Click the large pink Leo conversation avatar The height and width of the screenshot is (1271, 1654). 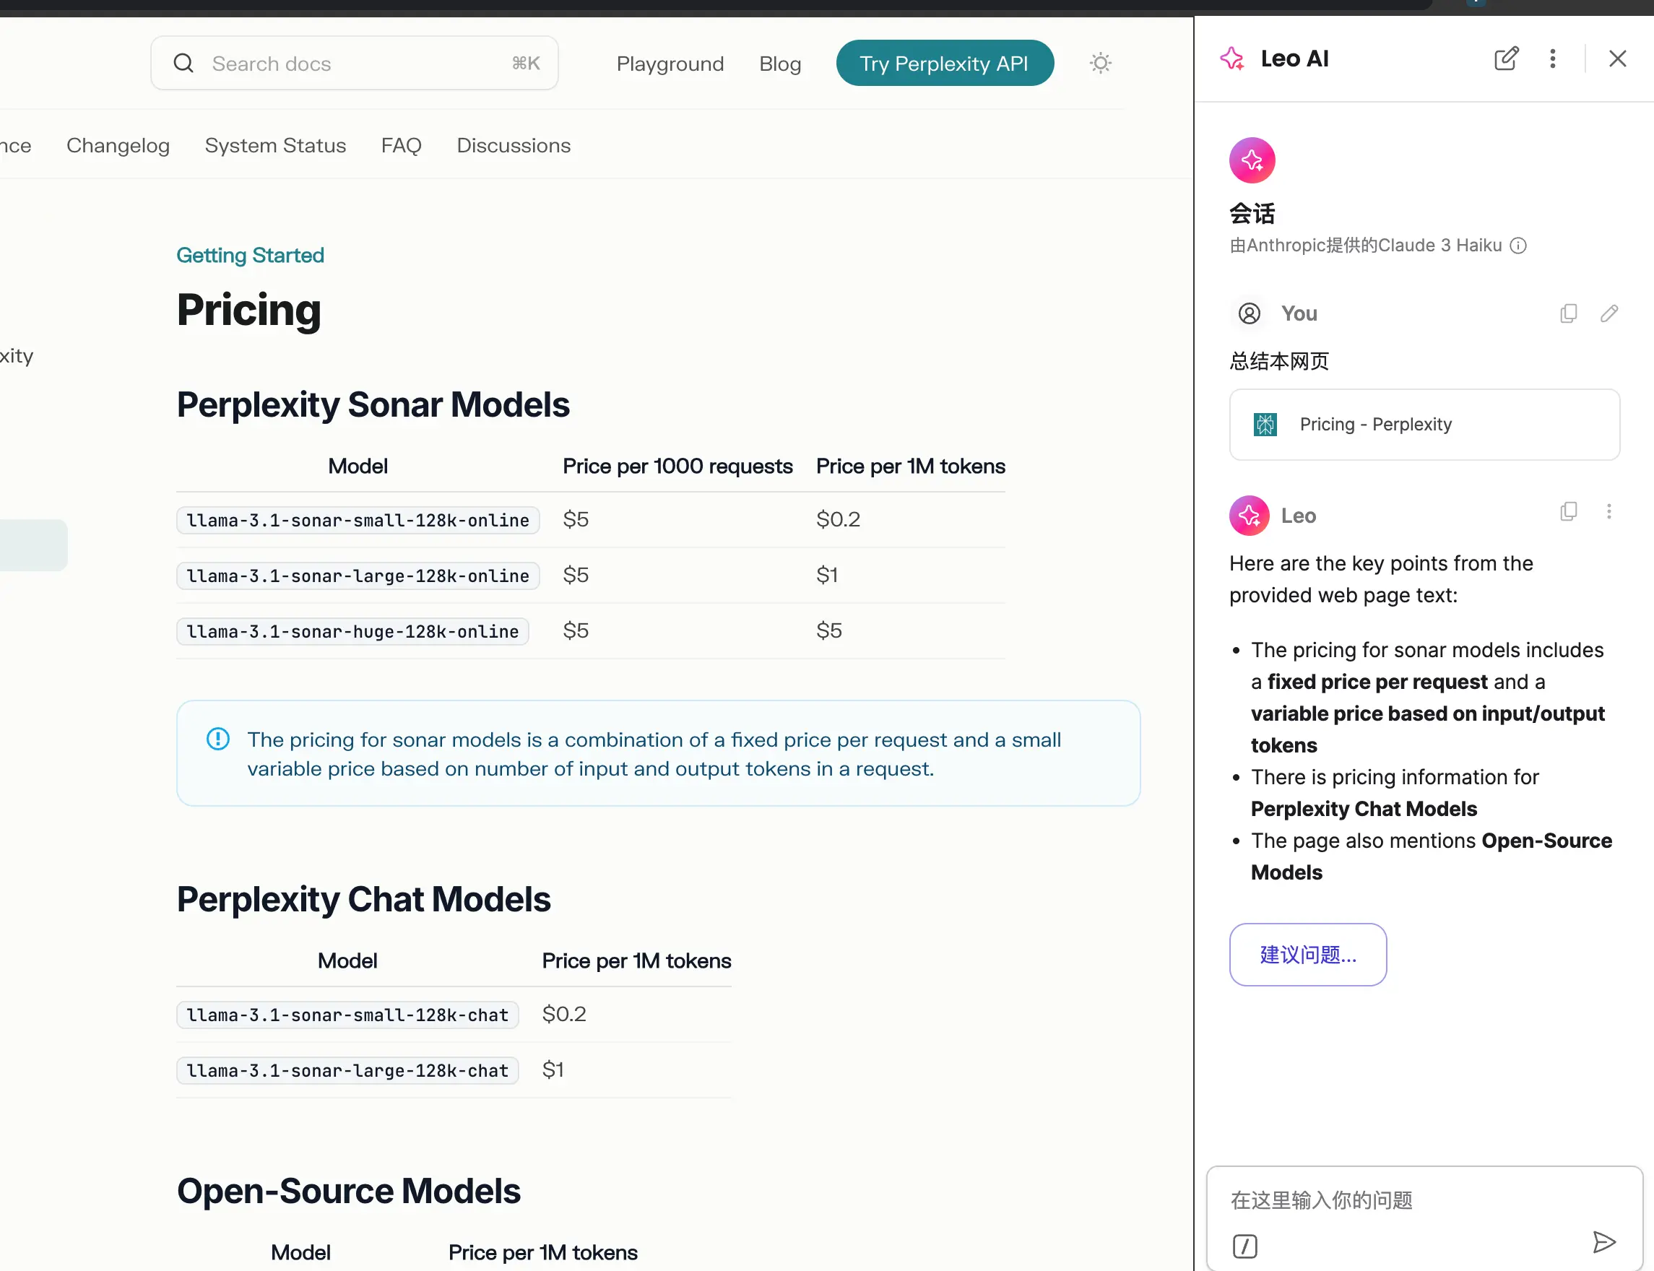coord(1252,160)
